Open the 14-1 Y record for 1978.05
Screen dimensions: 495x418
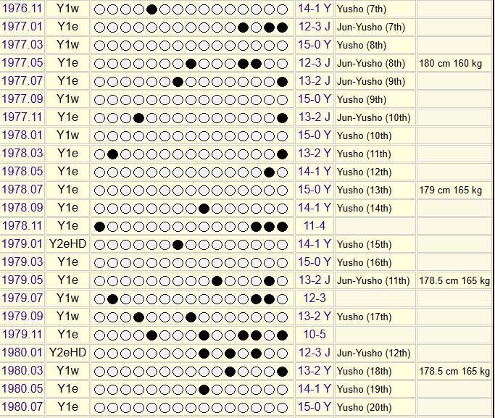315,171
